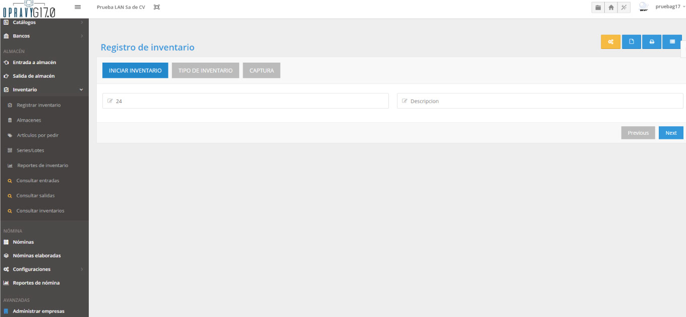
Task: Open the pruebag17 user dropdown
Action: [x=669, y=7]
